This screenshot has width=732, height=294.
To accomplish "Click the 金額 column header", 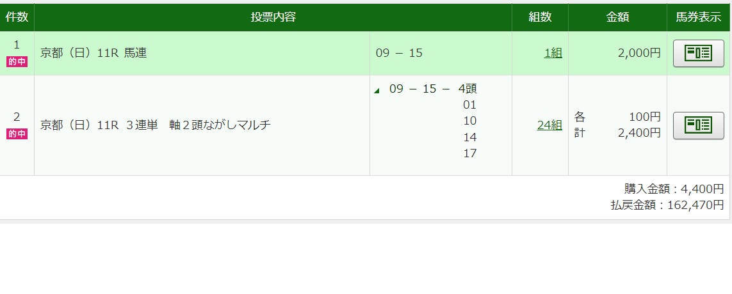I will [x=617, y=17].
